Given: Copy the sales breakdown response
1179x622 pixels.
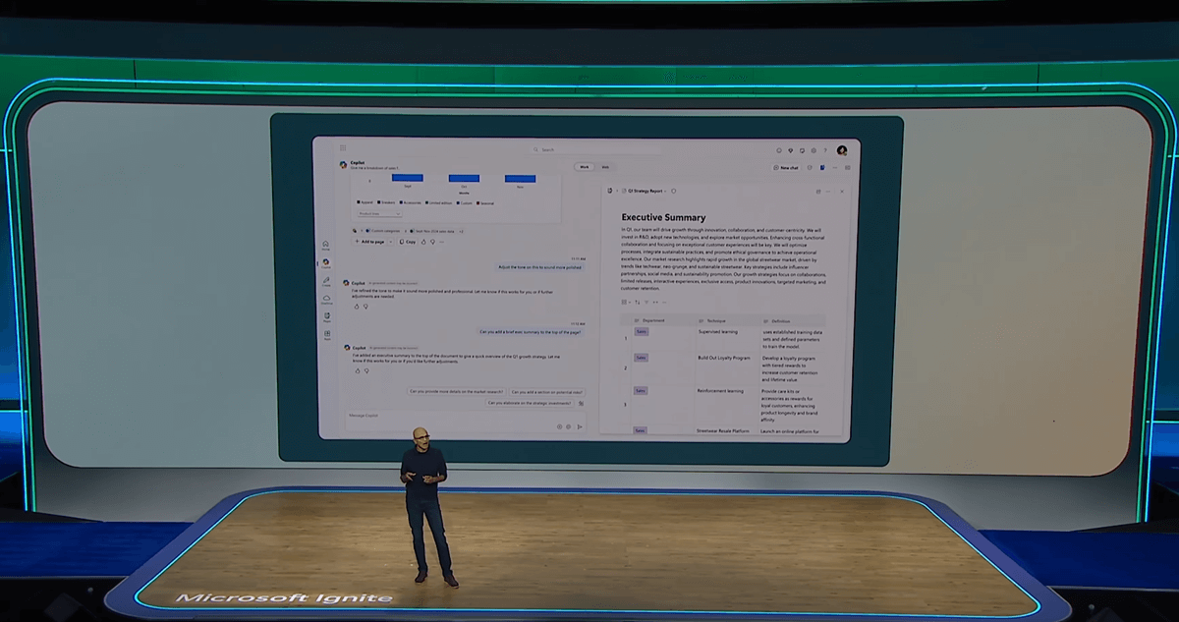Looking at the screenshot, I should coord(408,241).
